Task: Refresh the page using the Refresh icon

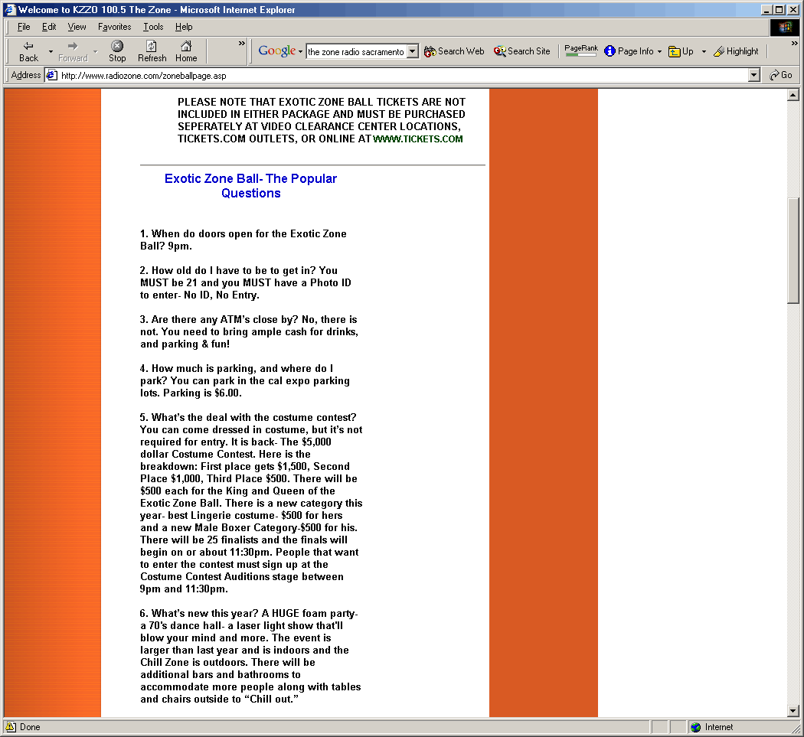Action: (152, 47)
